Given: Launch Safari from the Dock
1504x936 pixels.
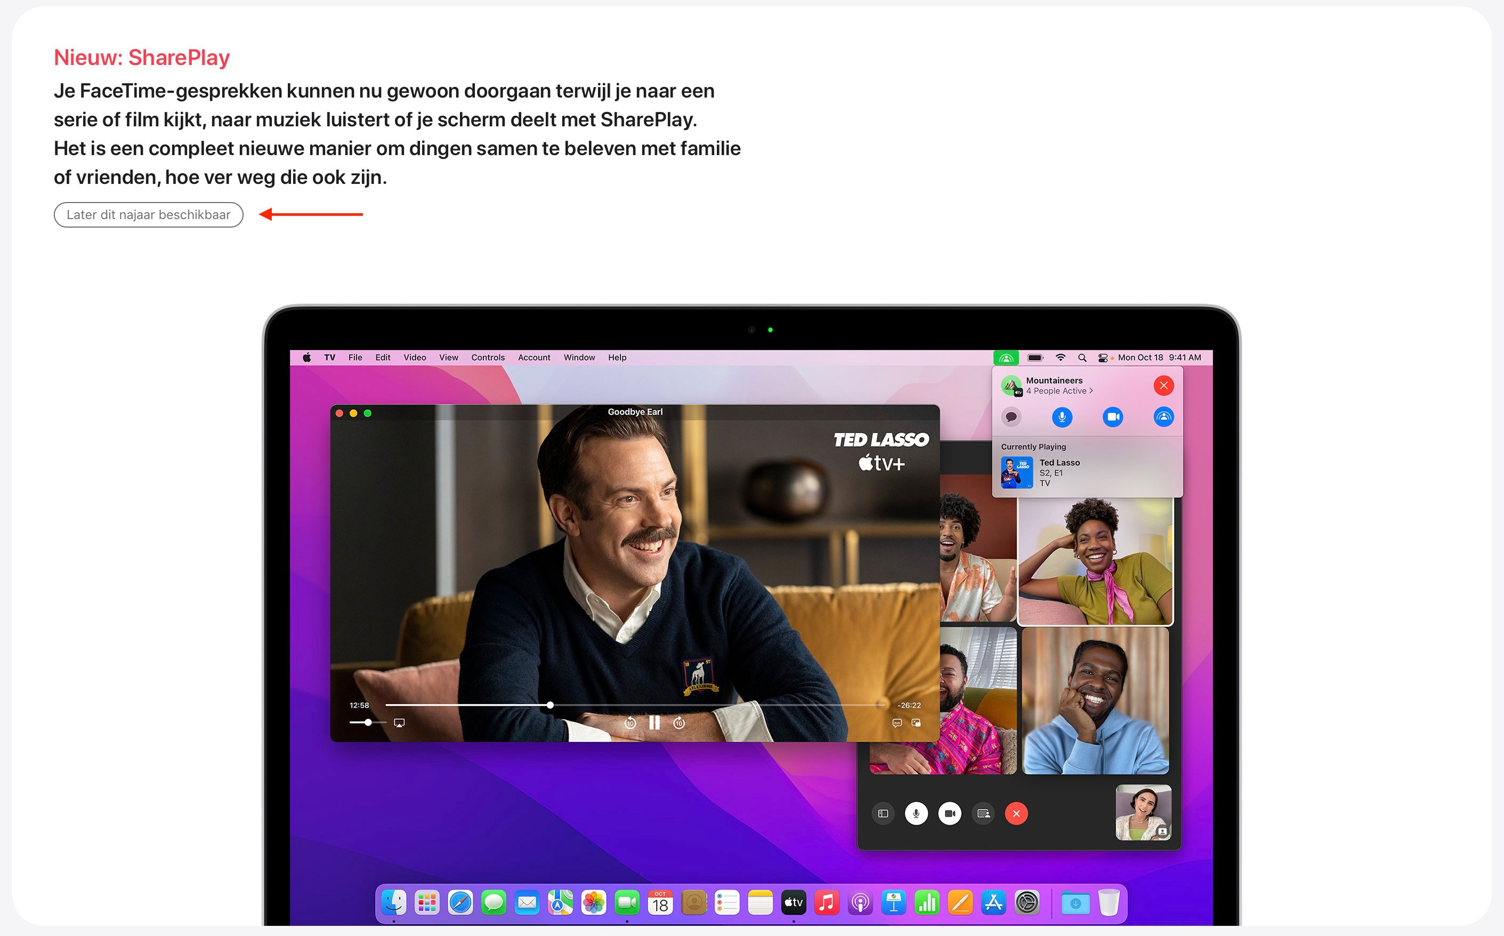Looking at the screenshot, I should click(460, 902).
